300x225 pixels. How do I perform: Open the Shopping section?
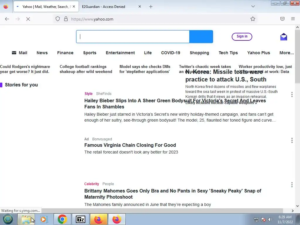coord(199,53)
